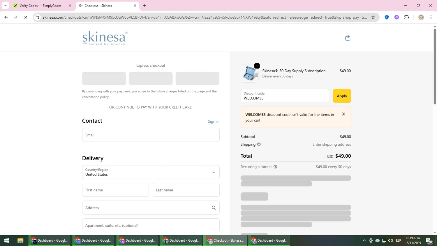Screen dimensions: 437x246
Task: Show hidden system tray icons
Action: coord(364,241)
